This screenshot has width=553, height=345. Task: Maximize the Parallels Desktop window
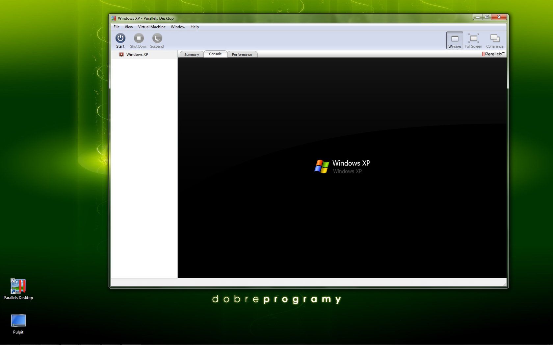coord(487,17)
